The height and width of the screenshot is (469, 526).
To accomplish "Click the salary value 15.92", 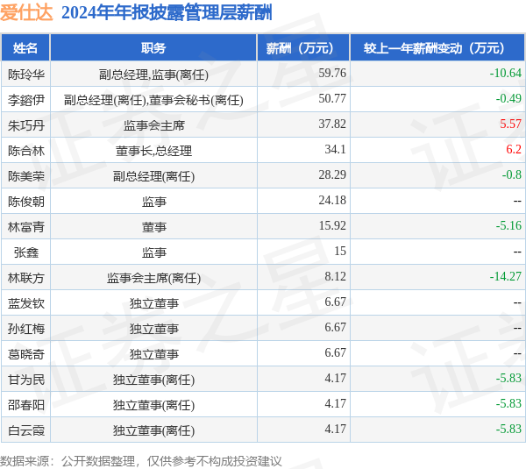I will (x=332, y=225).
